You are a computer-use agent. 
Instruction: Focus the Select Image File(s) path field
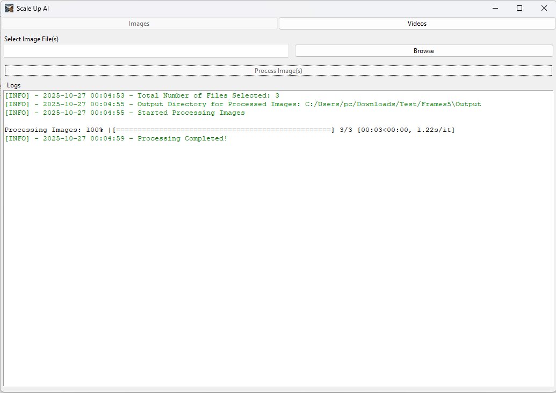pyautogui.click(x=146, y=50)
